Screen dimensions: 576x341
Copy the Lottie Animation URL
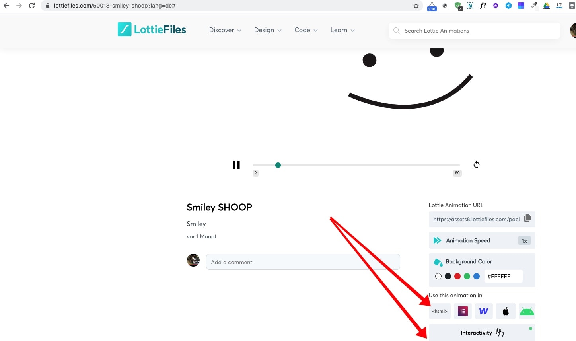pyautogui.click(x=527, y=218)
